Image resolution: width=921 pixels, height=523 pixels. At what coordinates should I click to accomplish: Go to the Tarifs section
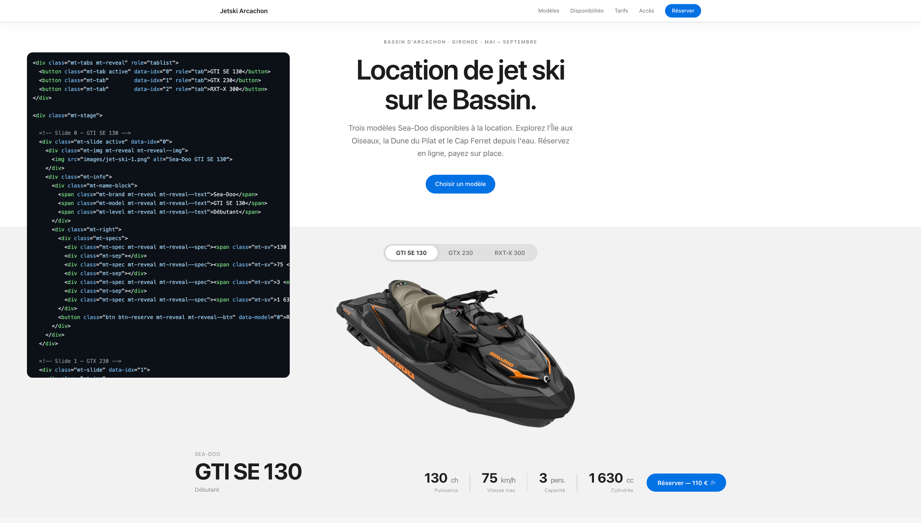621,11
